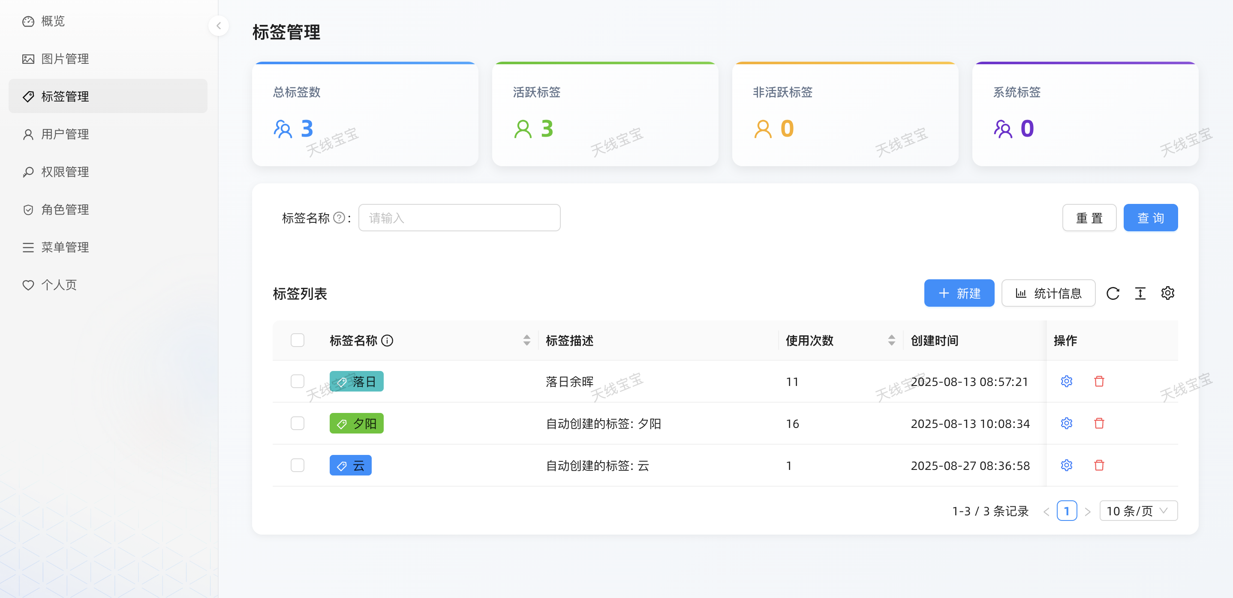Click the table density icon
1233x598 pixels.
click(x=1140, y=293)
